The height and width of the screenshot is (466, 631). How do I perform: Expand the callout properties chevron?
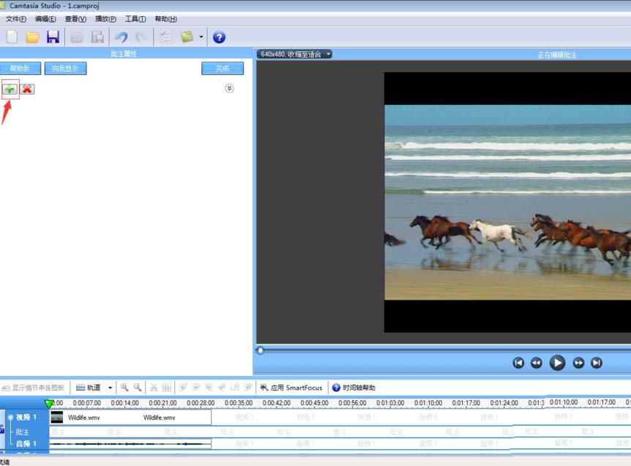pyautogui.click(x=229, y=87)
